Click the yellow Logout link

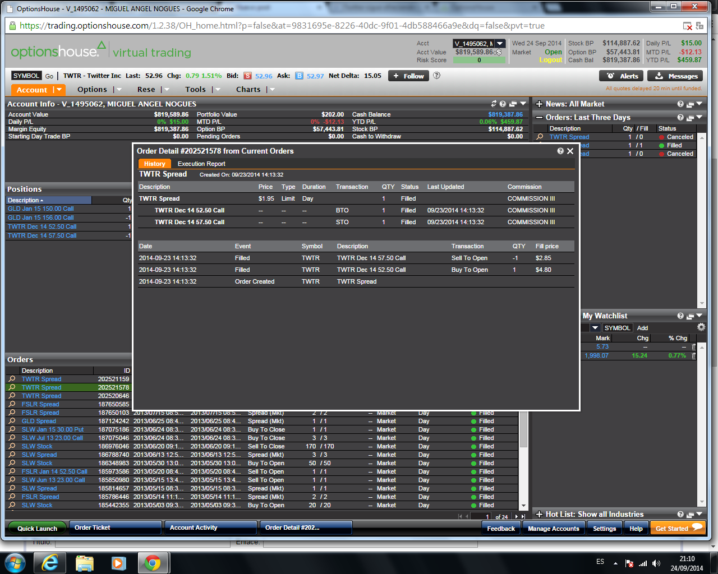click(x=550, y=60)
